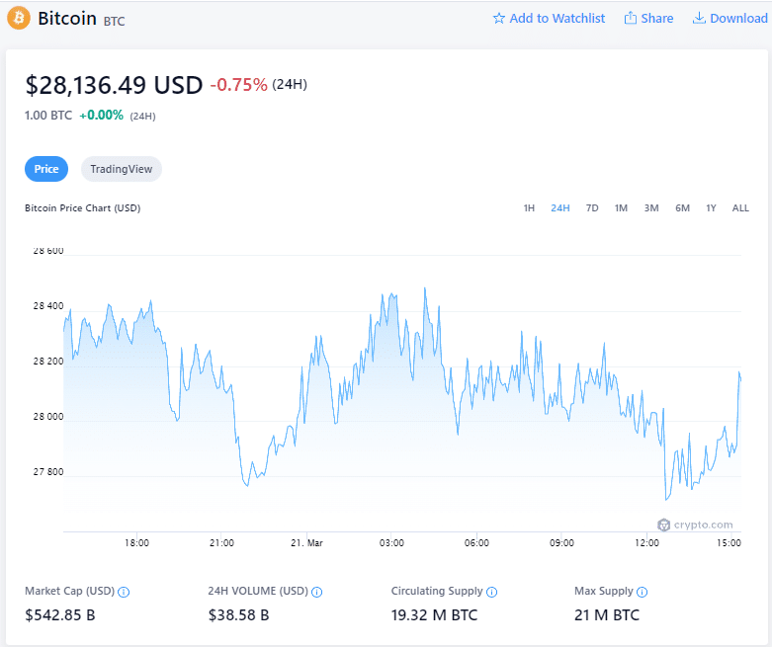Image resolution: width=772 pixels, height=647 pixels.
Task: Click the 28 400 y-axis label
Action: click(x=48, y=306)
